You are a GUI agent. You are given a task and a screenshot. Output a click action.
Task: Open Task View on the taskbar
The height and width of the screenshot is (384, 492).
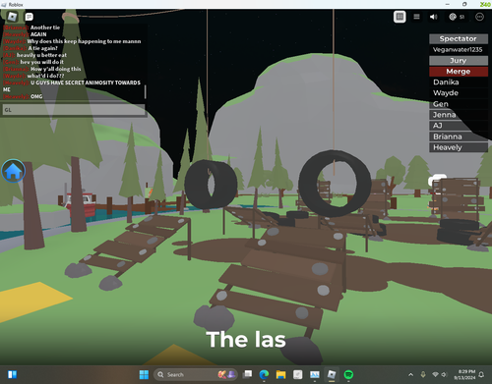248,374
